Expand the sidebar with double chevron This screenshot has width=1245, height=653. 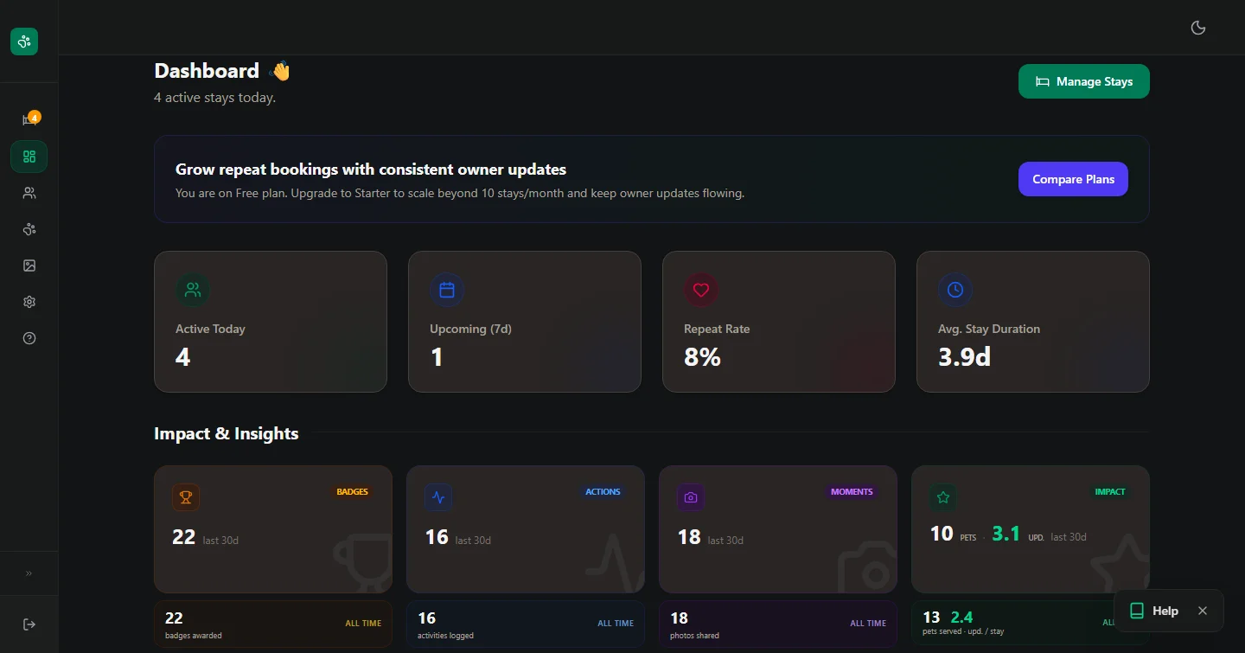(29, 573)
